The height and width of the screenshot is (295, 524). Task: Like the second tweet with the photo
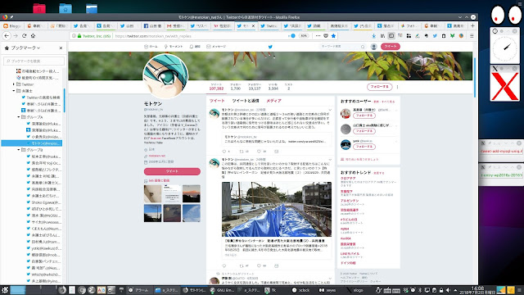(x=259, y=265)
